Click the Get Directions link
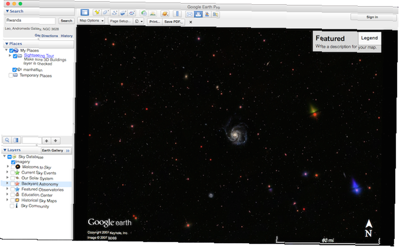The width and height of the screenshot is (399, 247). coord(46,36)
